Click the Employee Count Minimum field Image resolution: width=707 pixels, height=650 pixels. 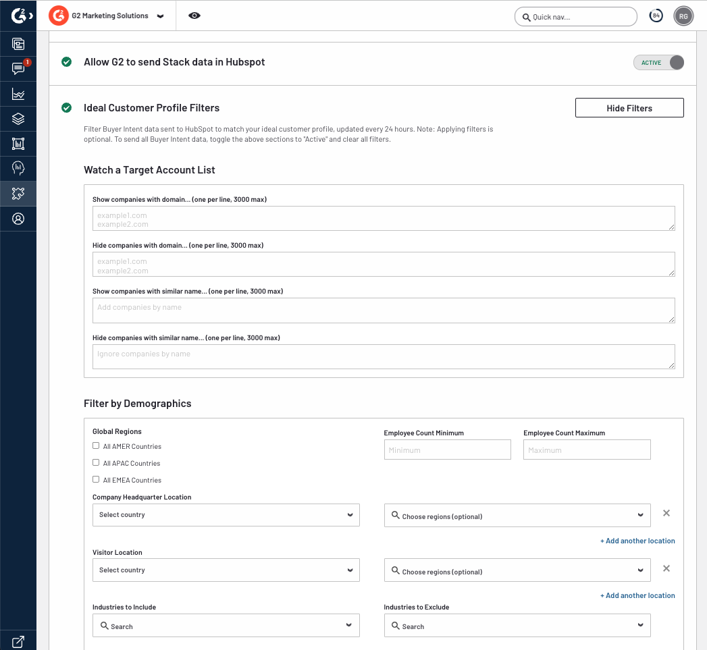(x=447, y=450)
